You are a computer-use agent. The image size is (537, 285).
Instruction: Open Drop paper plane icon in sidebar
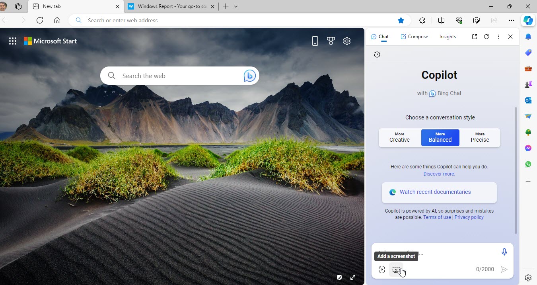tap(528, 116)
